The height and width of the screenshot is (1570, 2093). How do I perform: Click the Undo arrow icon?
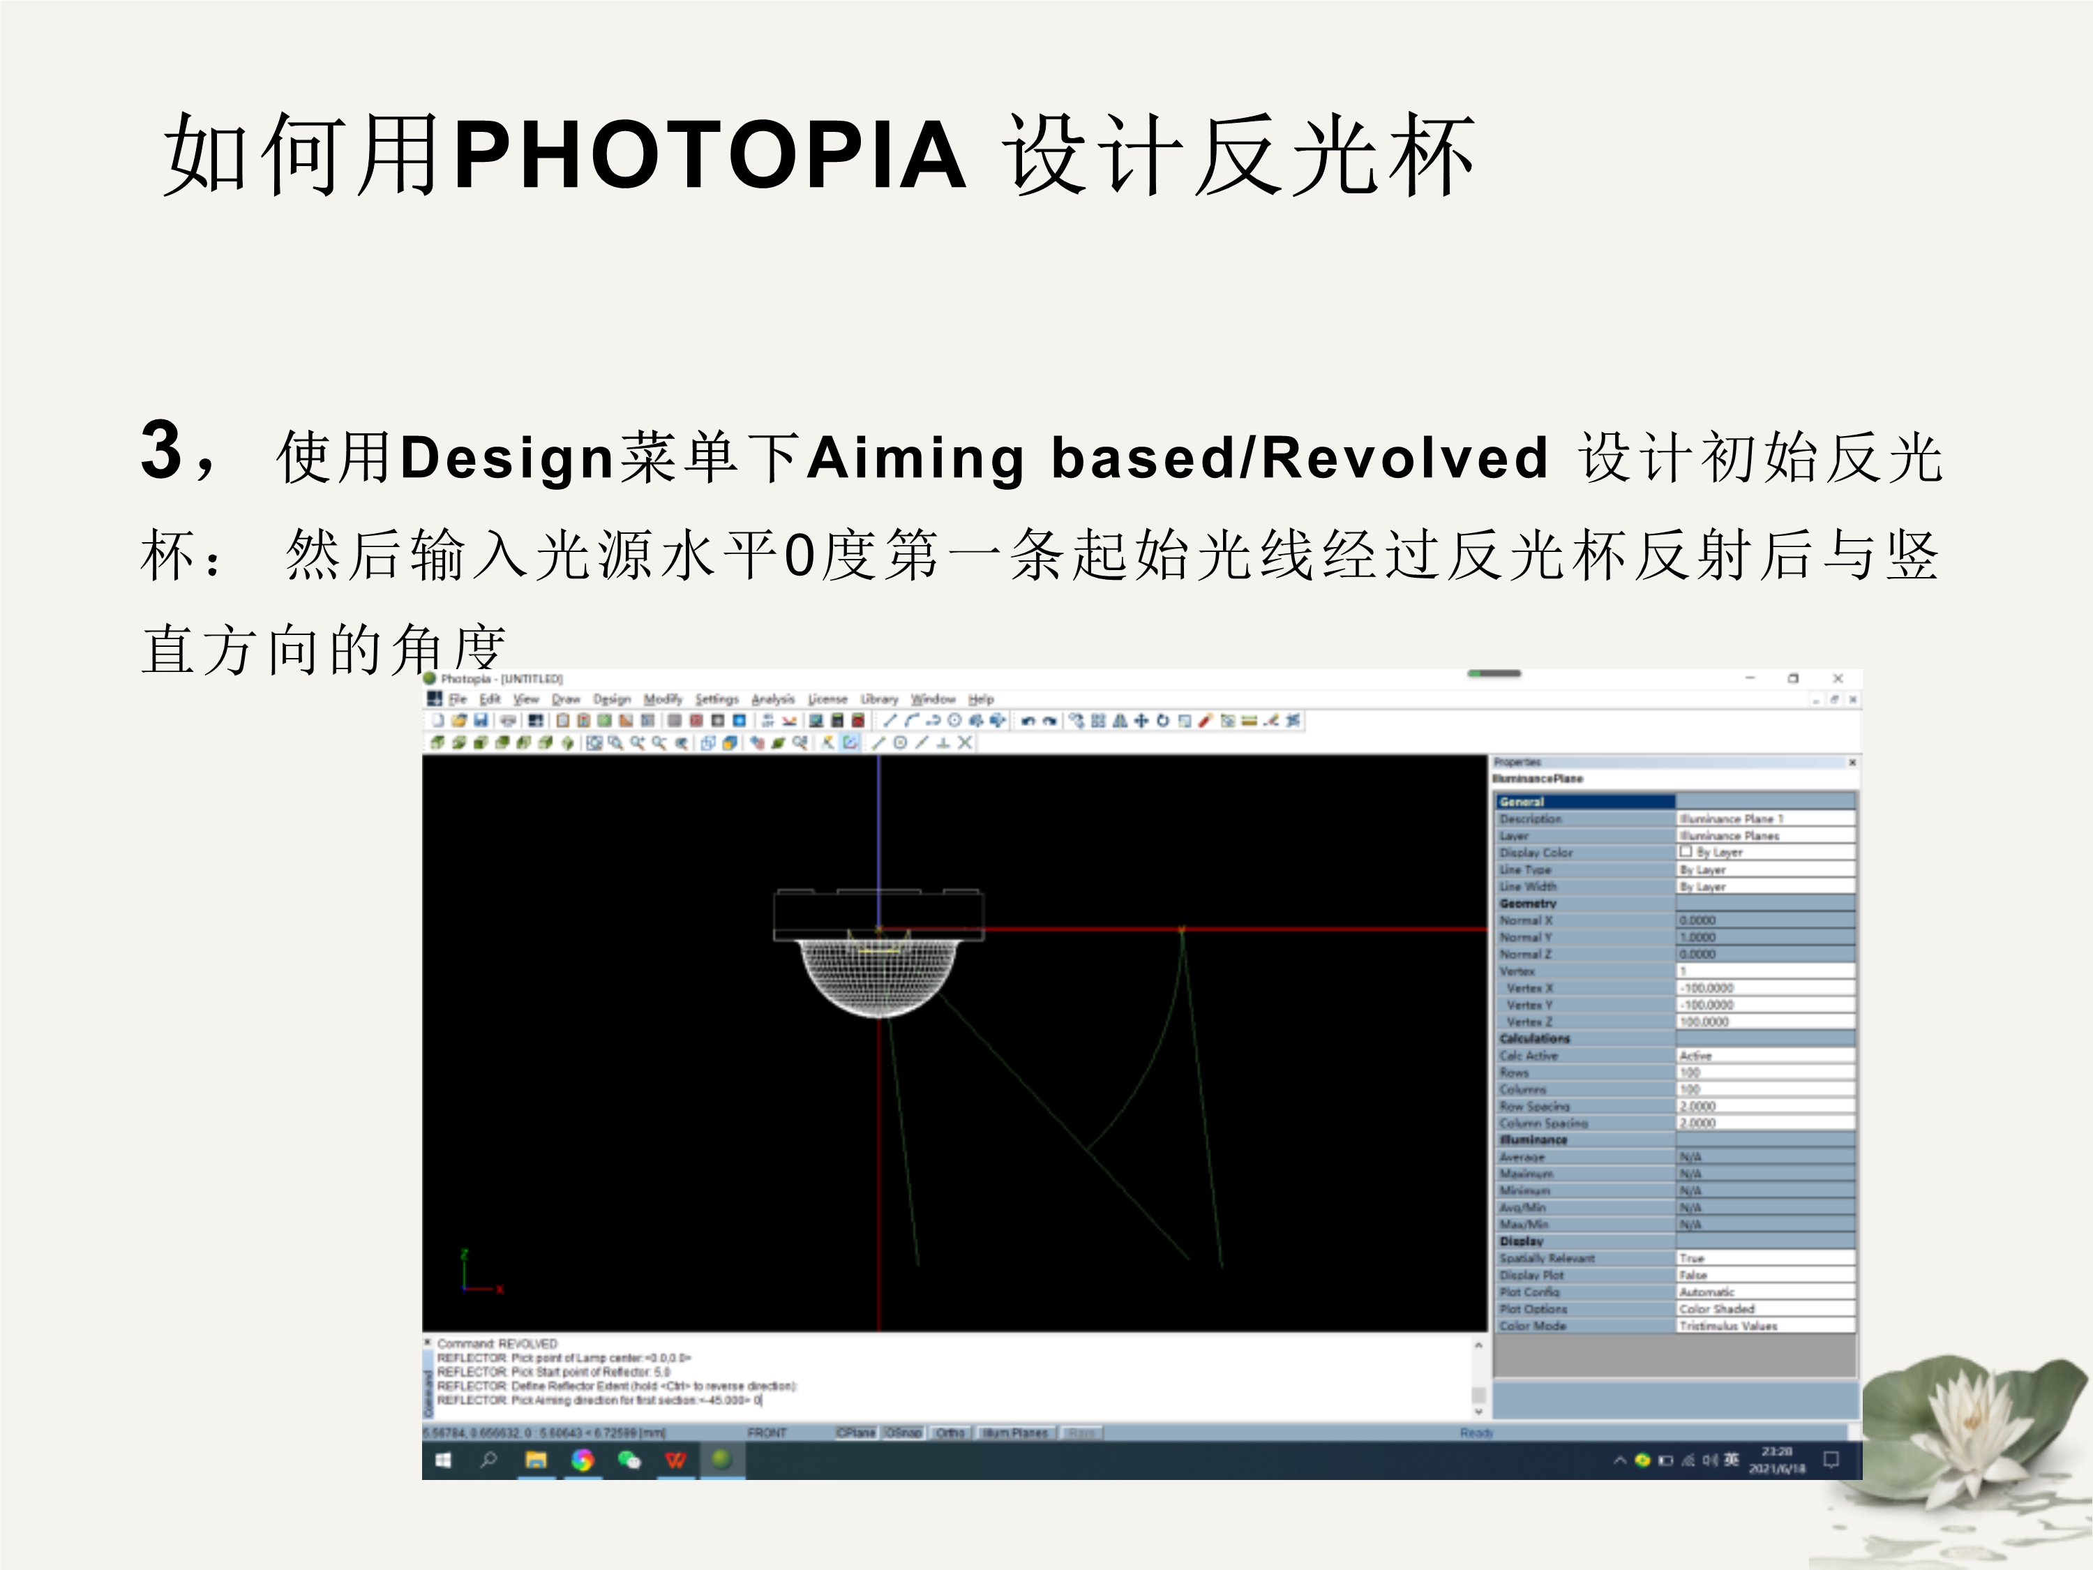click(1028, 721)
